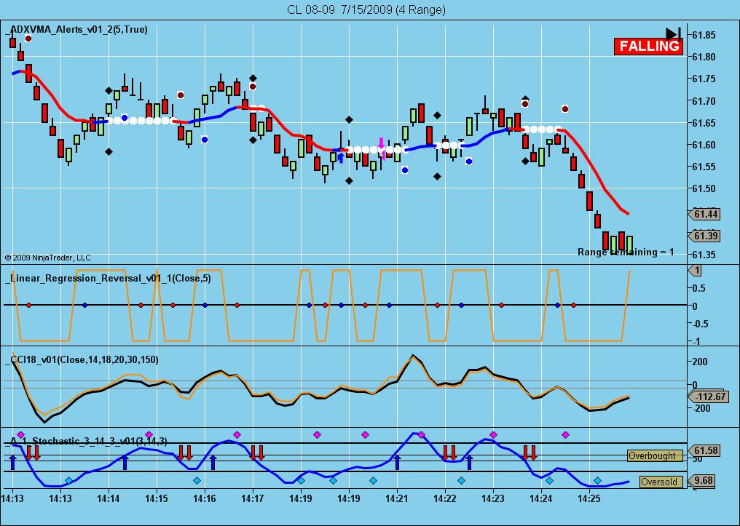Click the 61.85 price axis label
The height and width of the screenshot is (526, 740).
[x=704, y=35]
